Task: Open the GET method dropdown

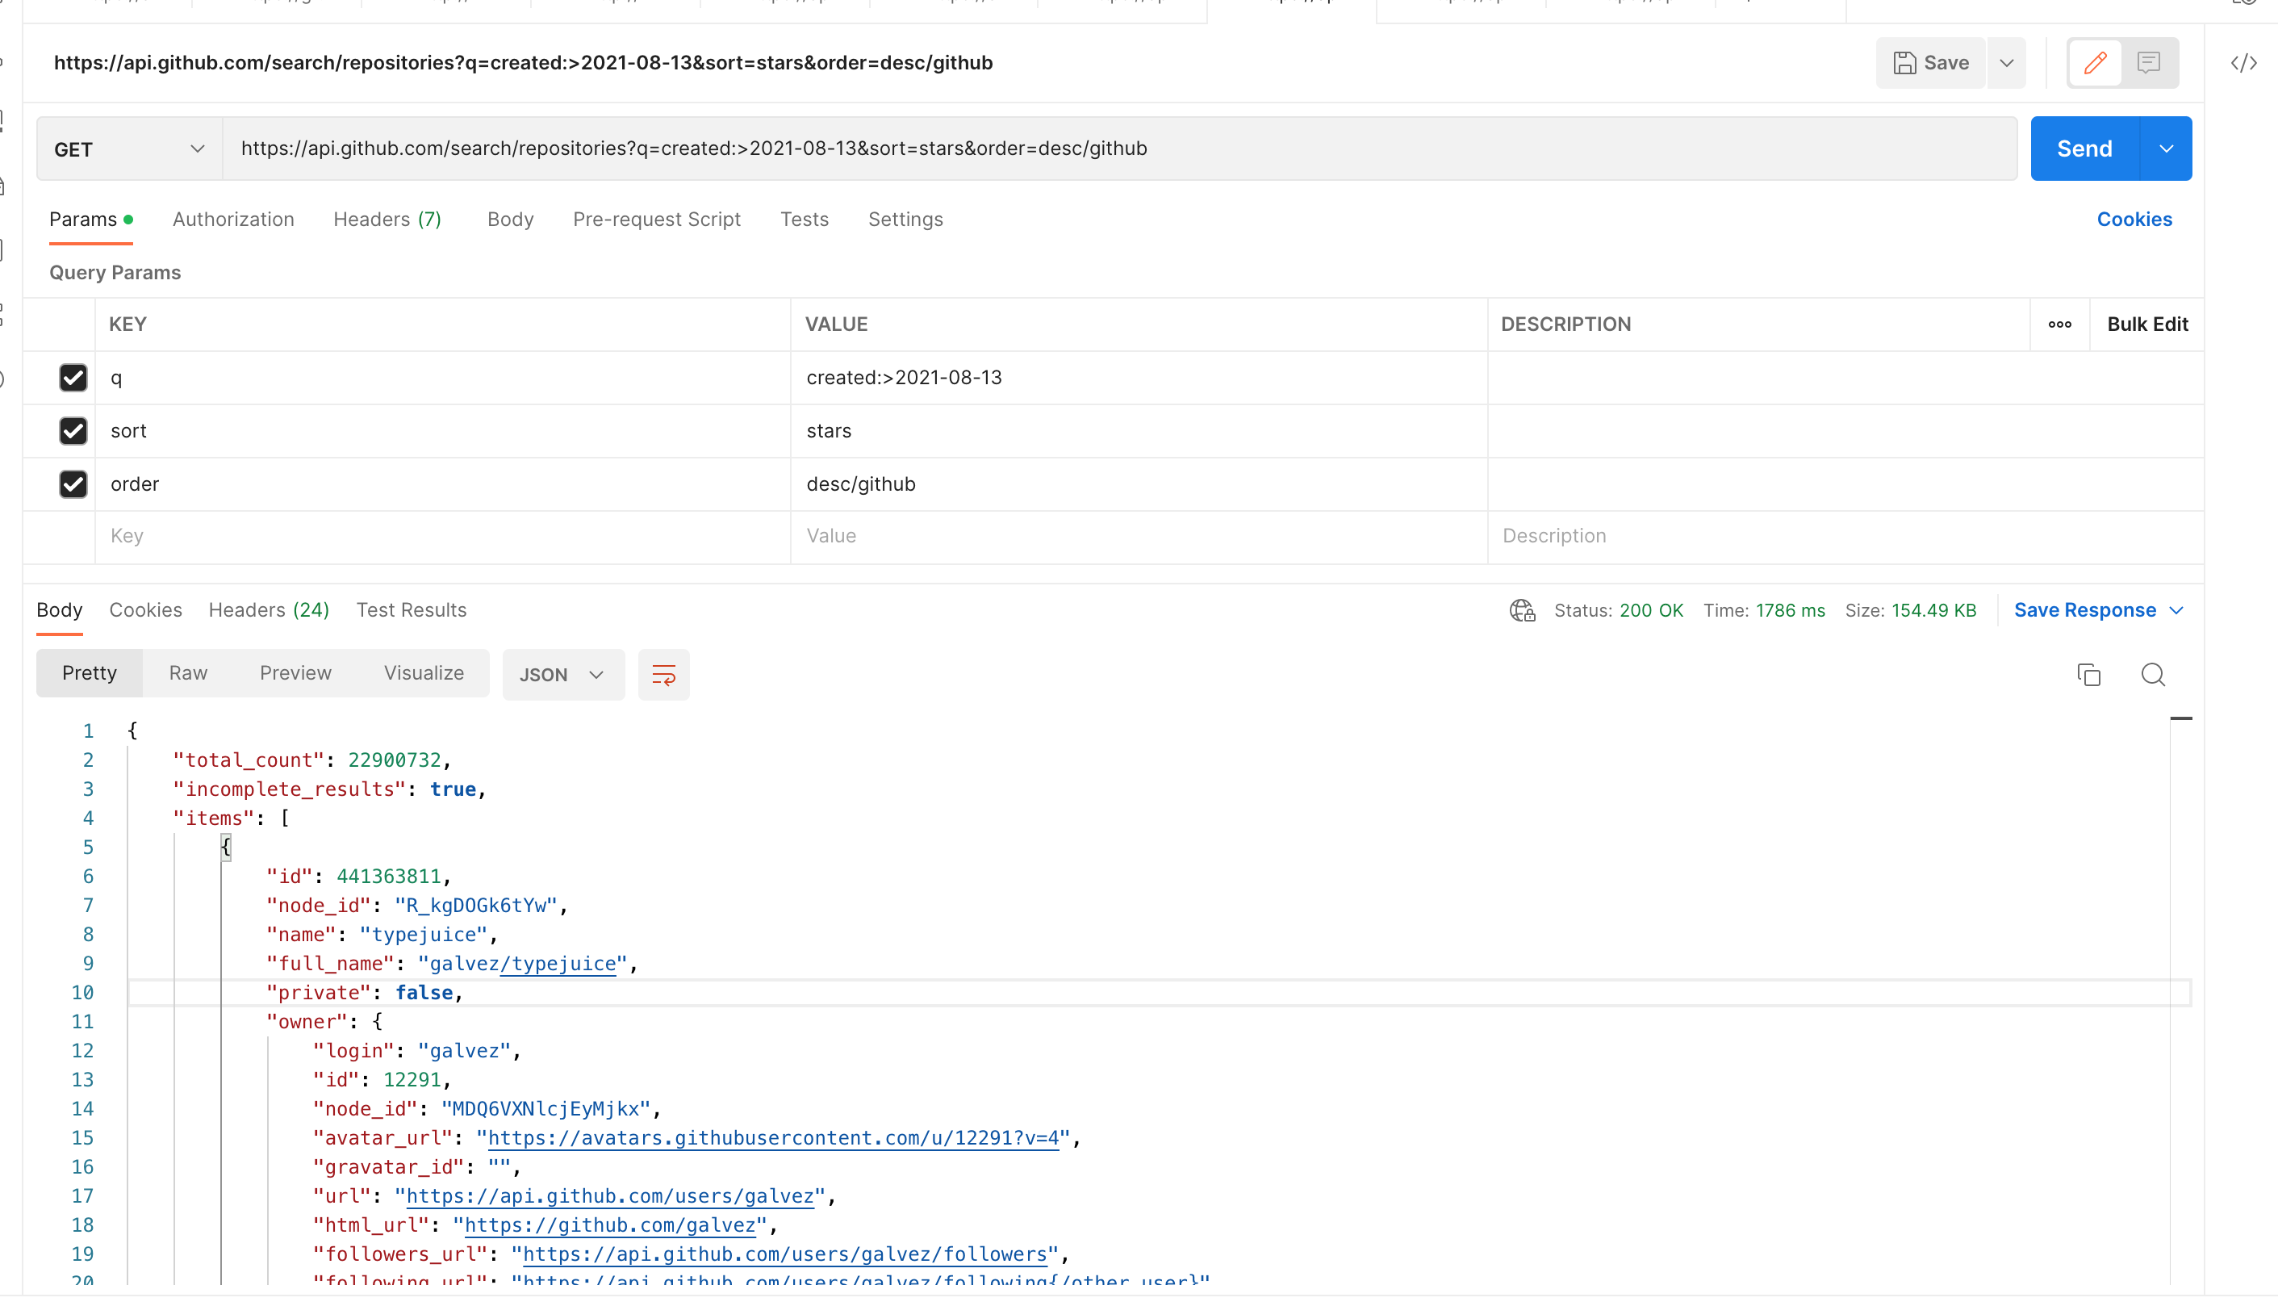Action: (x=129, y=149)
